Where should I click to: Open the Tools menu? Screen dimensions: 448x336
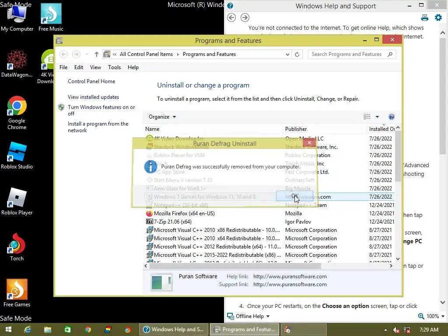coord(114,67)
